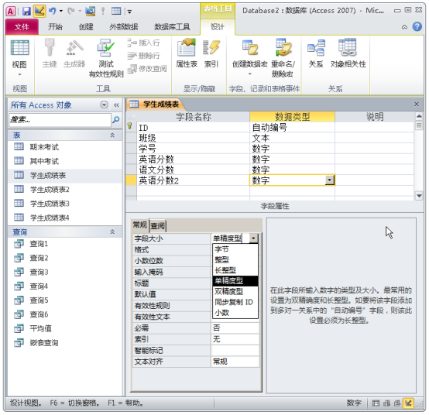Click the navigation pane search field

(60, 119)
